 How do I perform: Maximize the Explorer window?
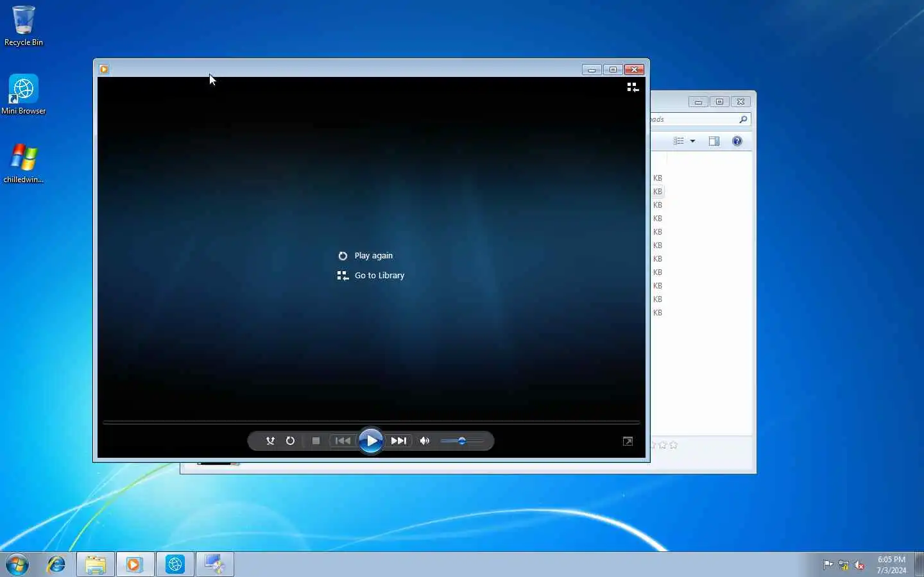pyautogui.click(x=719, y=102)
